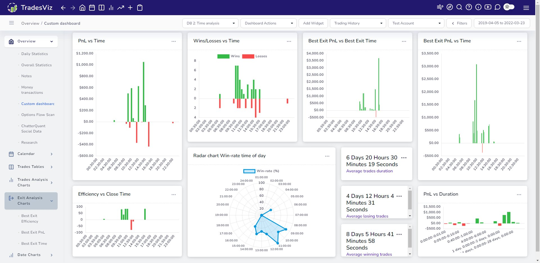Open the Trading History dropdown
The image size is (540, 263).
(358, 23)
